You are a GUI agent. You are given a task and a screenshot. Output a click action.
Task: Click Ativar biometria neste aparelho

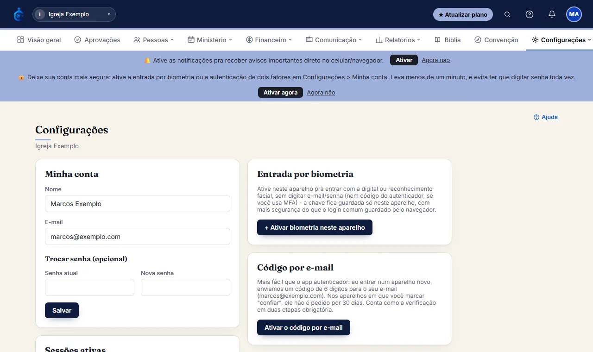[315, 227]
